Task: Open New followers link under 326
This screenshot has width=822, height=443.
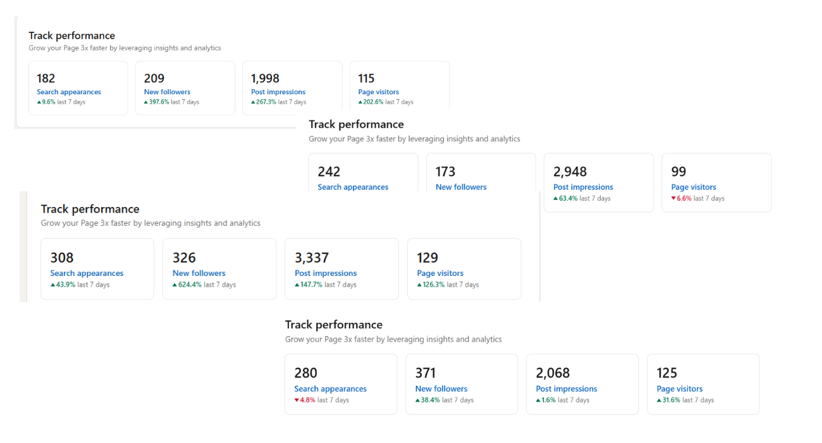Action: pyautogui.click(x=199, y=273)
